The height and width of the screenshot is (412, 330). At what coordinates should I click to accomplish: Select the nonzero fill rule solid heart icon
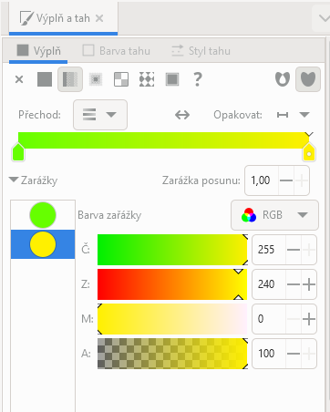308,79
